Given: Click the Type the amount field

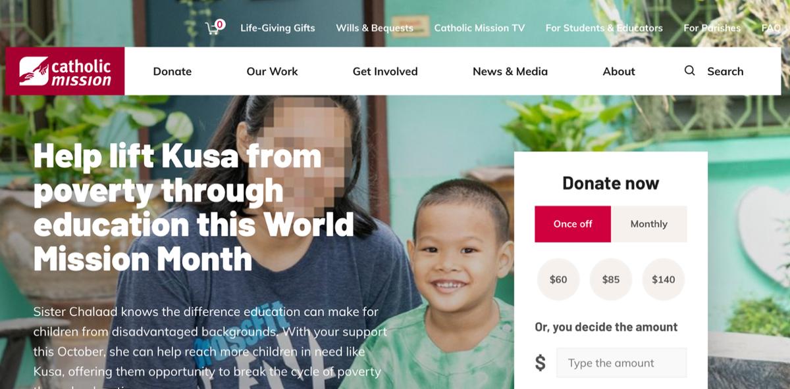Looking at the screenshot, I should click(x=621, y=363).
